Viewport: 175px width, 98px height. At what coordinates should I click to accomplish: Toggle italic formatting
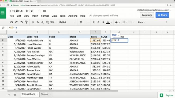[x=98, y=22]
